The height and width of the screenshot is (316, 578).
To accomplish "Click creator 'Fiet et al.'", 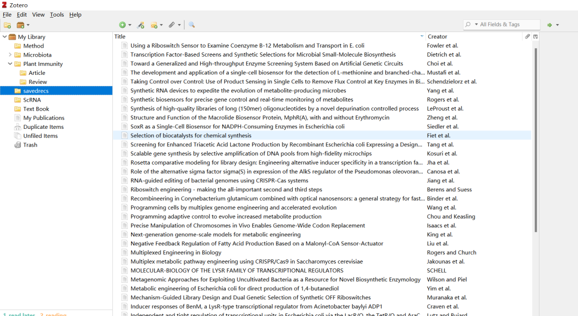I will (x=439, y=135).
